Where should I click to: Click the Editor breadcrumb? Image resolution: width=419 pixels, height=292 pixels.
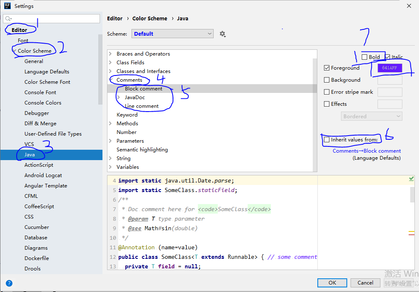click(114, 18)
